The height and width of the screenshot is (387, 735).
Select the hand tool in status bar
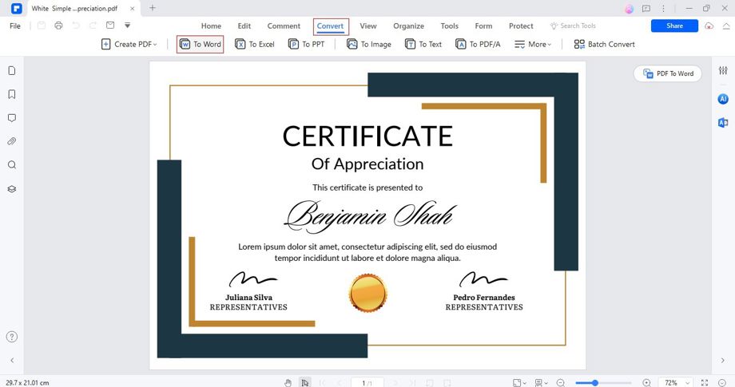(x=288, y=383)
